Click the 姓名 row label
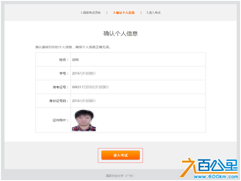 (x=63, y=60)
